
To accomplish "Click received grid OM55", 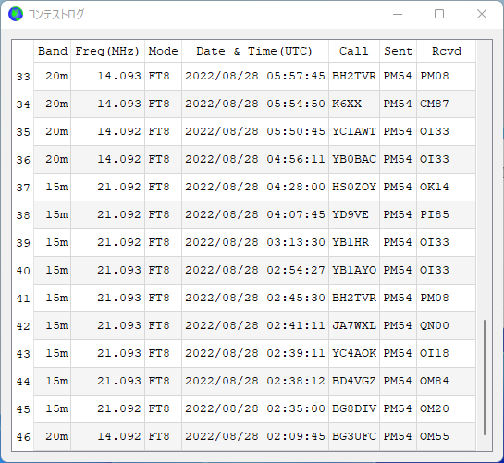I will click(435, 436).
